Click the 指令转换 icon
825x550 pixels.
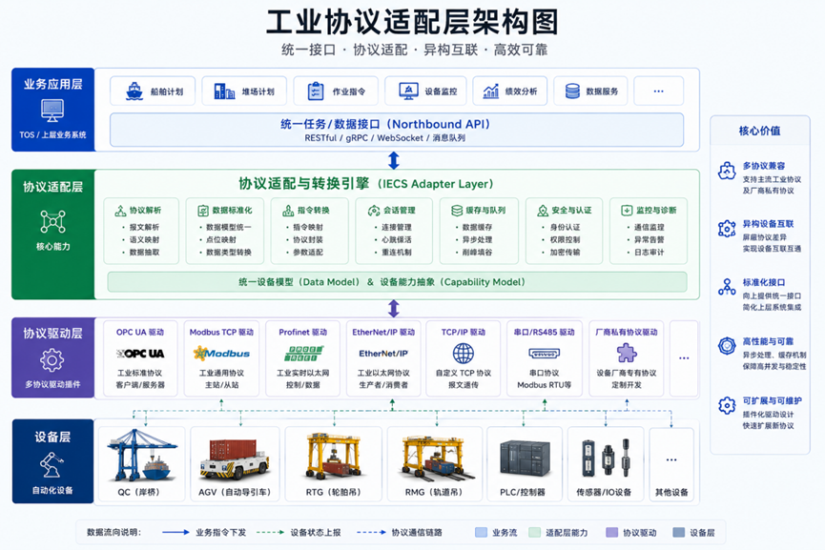[288, 211]
